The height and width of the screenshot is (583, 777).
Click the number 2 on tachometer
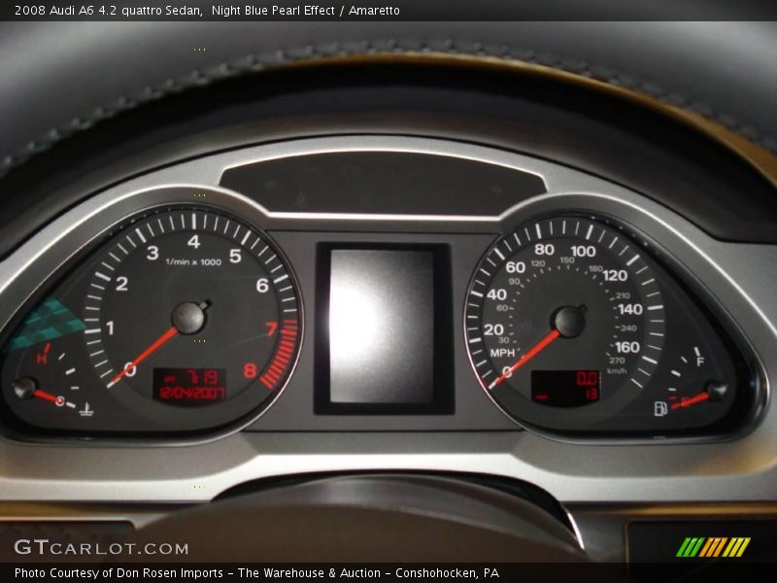pos(121,284)
